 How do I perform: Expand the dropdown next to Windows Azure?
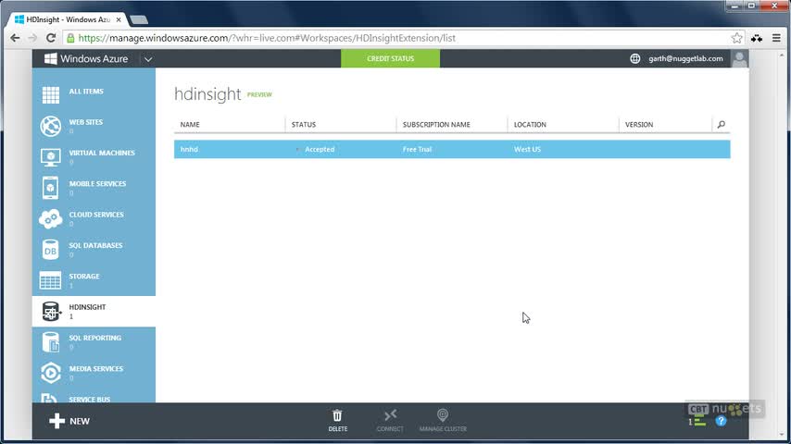[148, 59]
